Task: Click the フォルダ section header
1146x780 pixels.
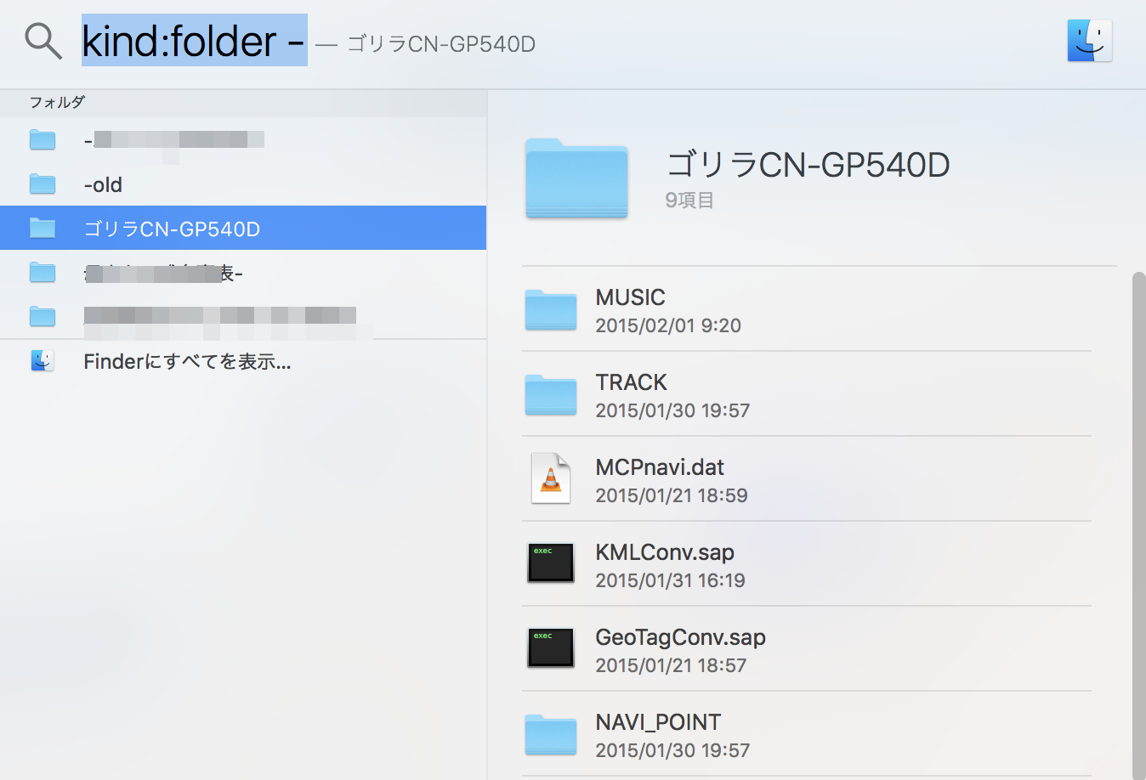Action: coord(57,103)
